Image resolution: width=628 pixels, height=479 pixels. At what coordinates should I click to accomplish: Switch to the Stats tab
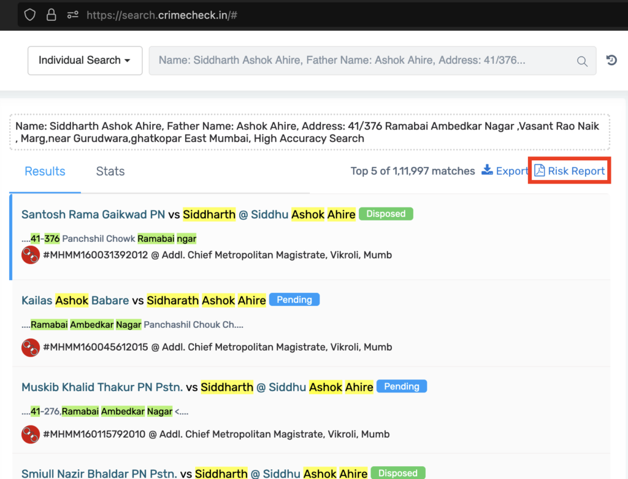pyautogui.click(x=110, y=171)
